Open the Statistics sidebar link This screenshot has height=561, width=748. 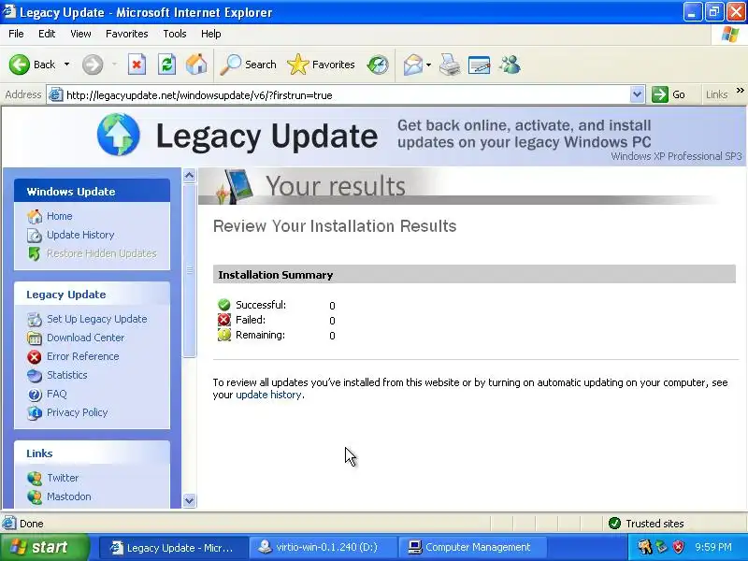(x=67, y=375)
